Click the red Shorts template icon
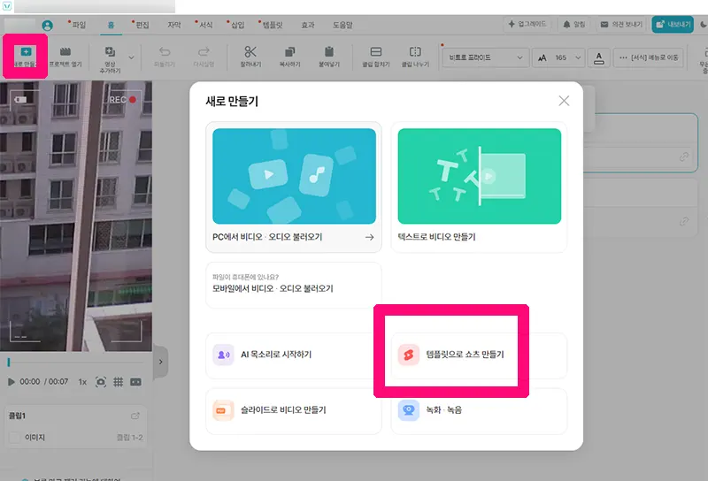 pyautogui.click(x=409, y=355)
